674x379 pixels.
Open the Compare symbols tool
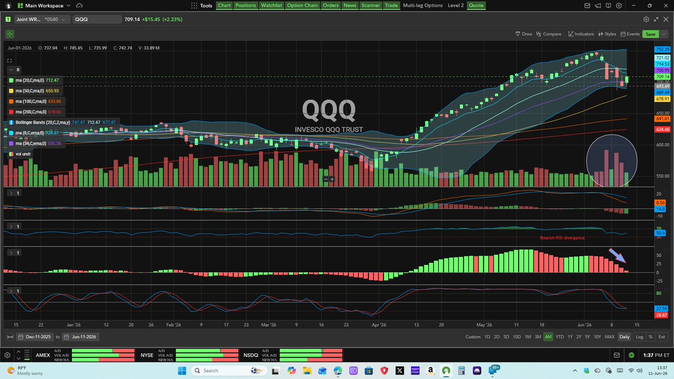point(548,34)
